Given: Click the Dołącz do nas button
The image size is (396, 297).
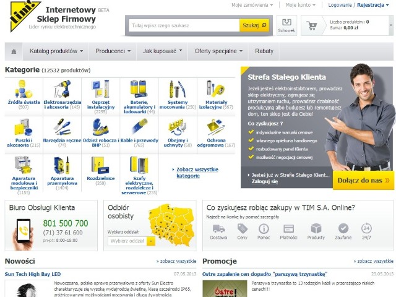Looking at the screenshot, I should click(x=363, y=180).
